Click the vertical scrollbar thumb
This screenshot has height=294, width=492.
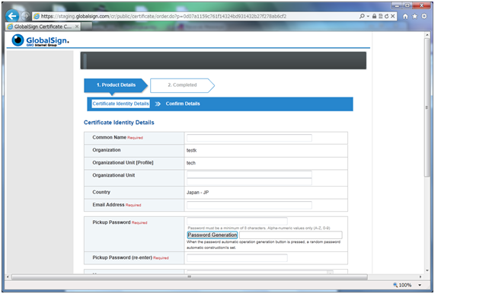(427, 107)
